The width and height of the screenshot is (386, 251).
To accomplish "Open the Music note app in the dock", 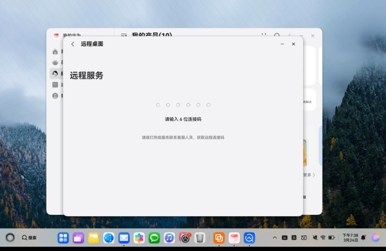I will (x=169, y=238).
